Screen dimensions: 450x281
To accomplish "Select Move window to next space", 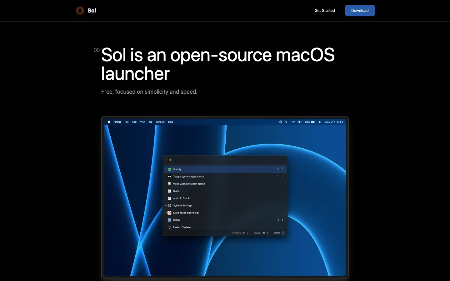I will tap(225, 184).
